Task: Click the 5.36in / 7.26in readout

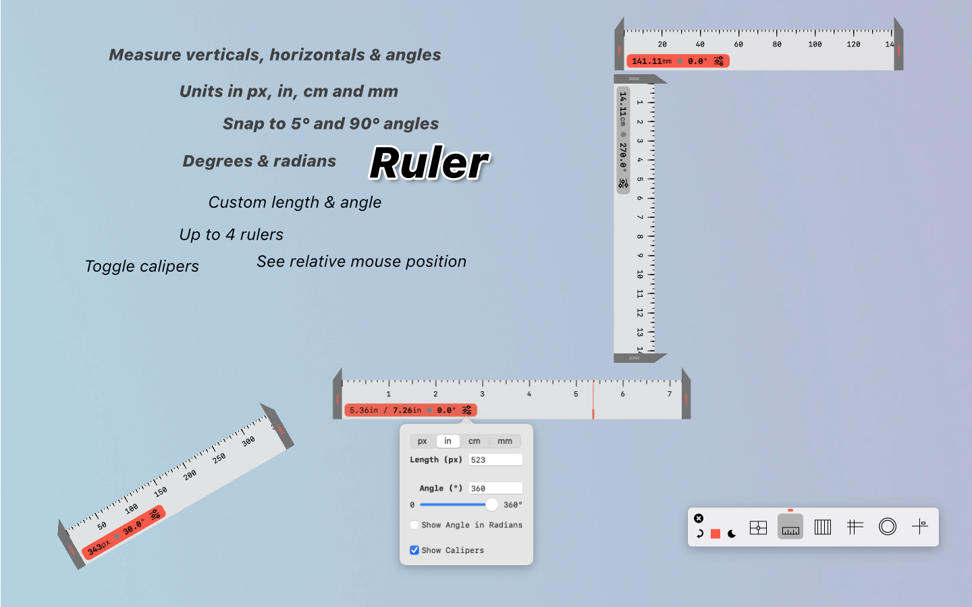Action: pyautogui.click(x=385, y=410)
